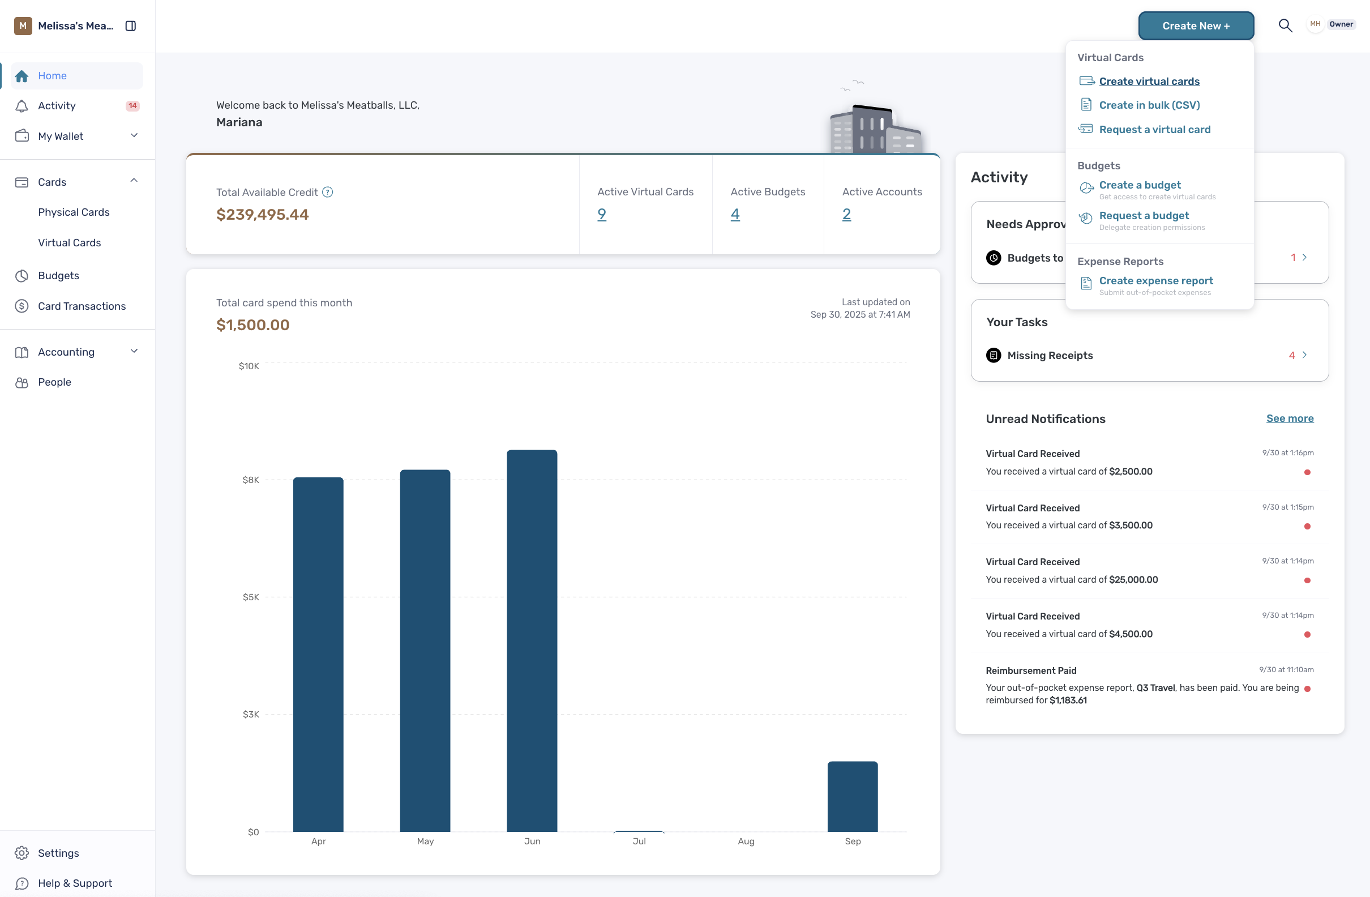Open the search magnifier icon
This screenshot has width=1370, height=897.
(x=1285, y=26)
